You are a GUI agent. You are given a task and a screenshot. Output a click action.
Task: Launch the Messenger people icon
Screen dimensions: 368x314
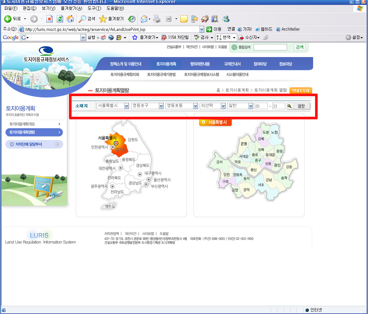pos(226,19)
